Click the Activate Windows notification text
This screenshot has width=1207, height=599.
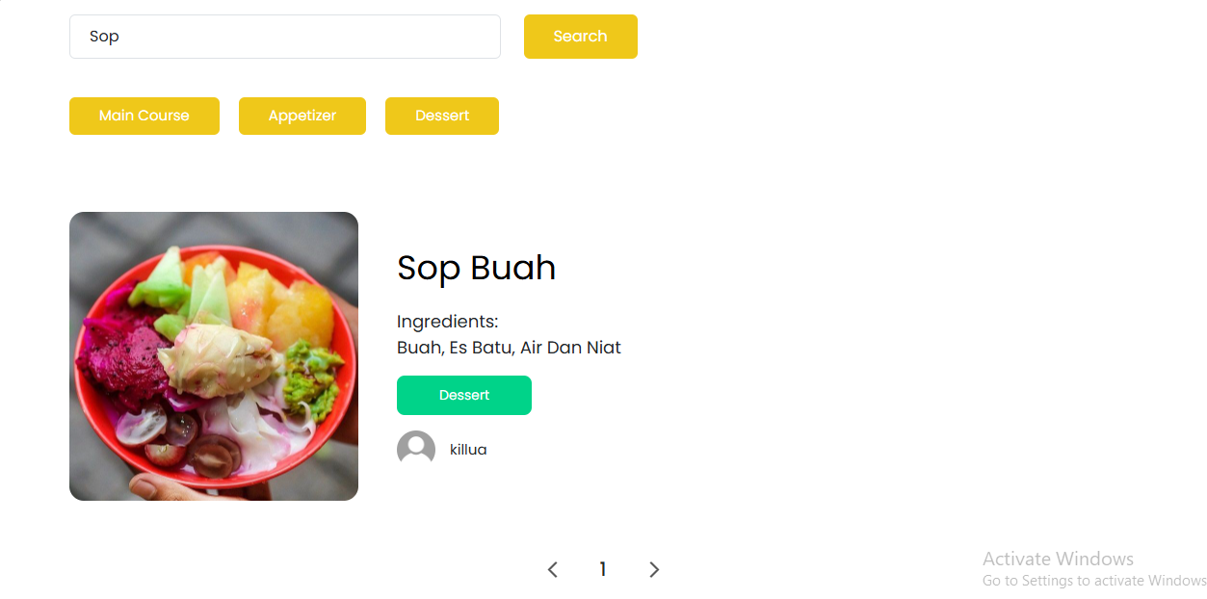pos(1057,559)
